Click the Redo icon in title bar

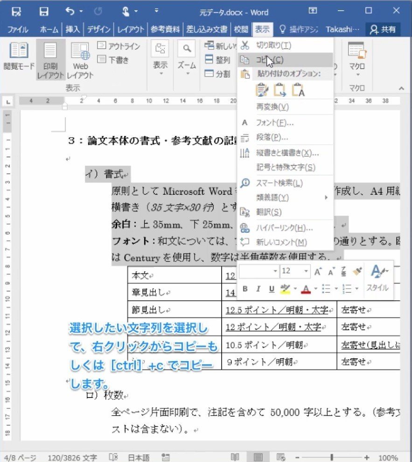pos(98,12)
